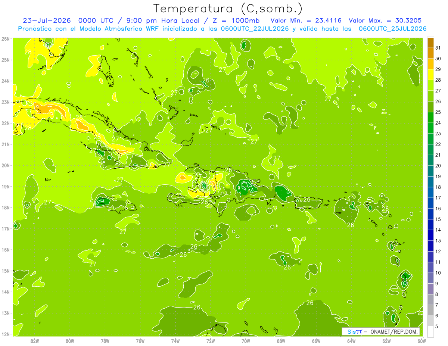This screenshot has width=448, height=346.
Task: Click the longitude axis label "68W"
Action: click(x=281, y=340)
